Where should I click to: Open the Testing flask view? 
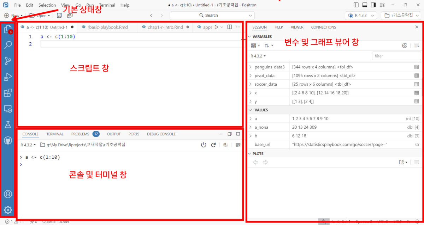point(8,124)
